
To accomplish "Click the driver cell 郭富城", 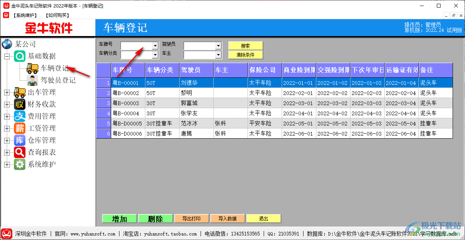I will (x=196, y=103).
